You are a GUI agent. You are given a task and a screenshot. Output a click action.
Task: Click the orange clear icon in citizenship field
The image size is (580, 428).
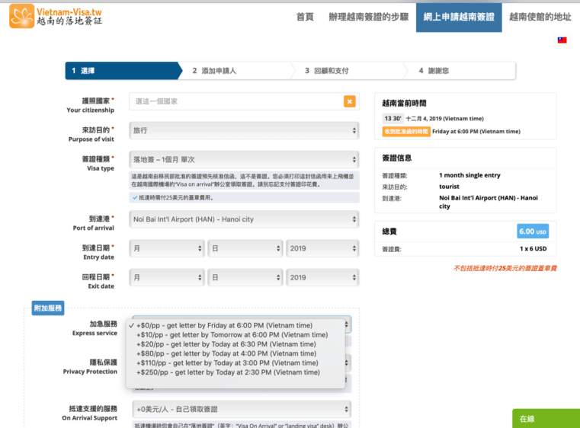coord(349,101)
